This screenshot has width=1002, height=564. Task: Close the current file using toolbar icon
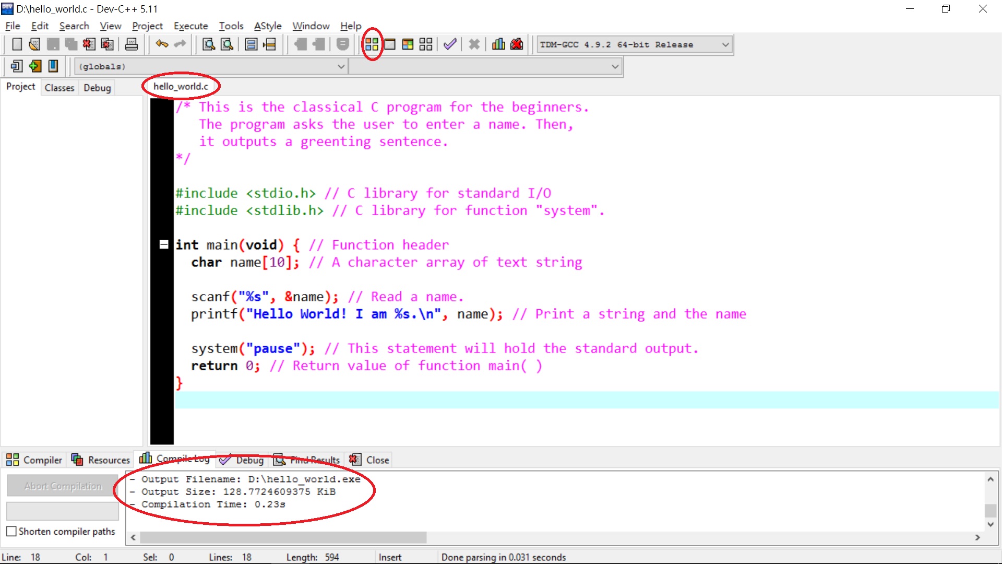[89, 44]
